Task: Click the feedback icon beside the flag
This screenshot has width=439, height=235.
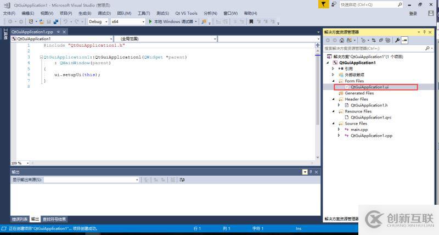Action: point(334,4)
